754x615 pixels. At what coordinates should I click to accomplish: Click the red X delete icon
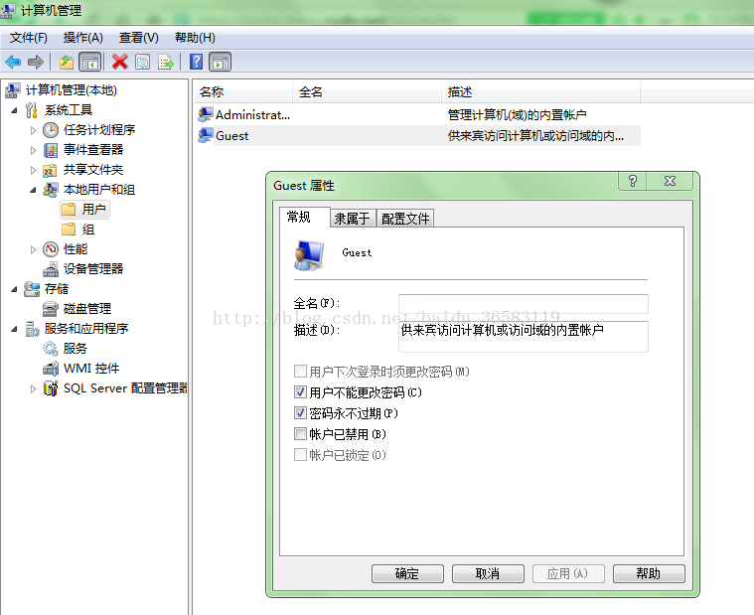(x=120, y=62)
